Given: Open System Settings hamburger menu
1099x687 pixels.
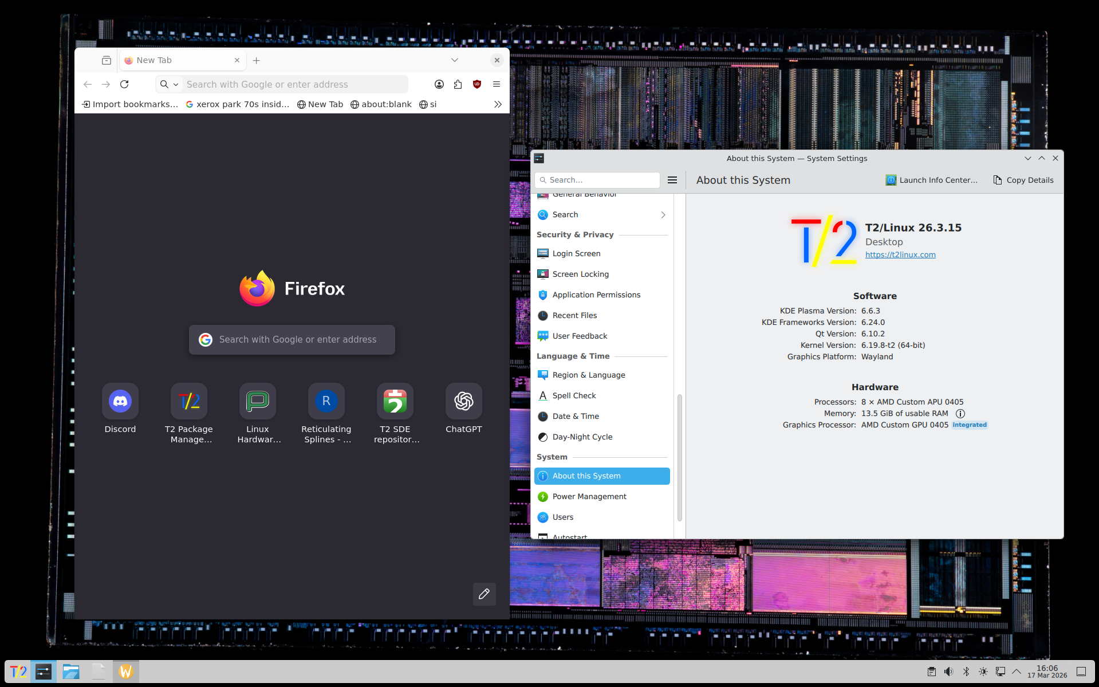Looking at the screenshot, I should click(x=672, y=180).
